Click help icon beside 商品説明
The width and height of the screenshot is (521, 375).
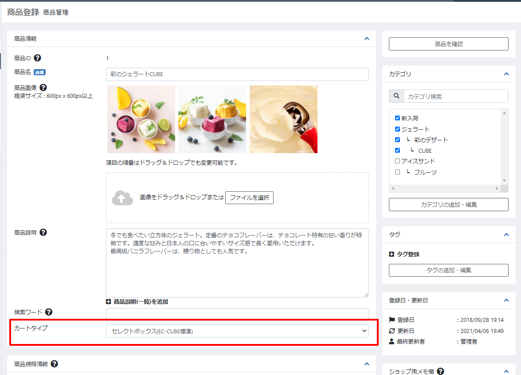(x=43, y=232)
